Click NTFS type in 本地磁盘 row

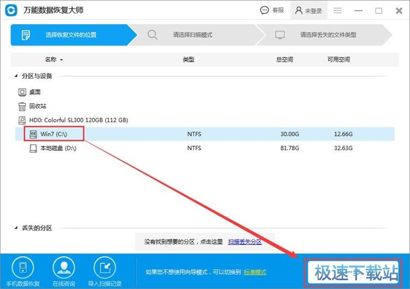coord(194,148)
